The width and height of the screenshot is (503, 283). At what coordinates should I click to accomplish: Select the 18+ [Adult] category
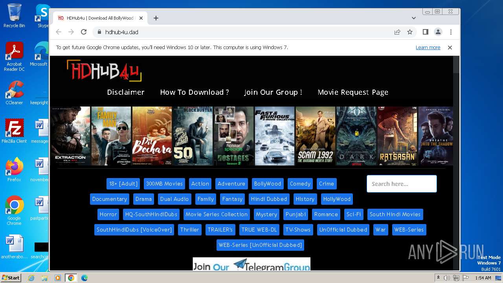pos(123,184)
